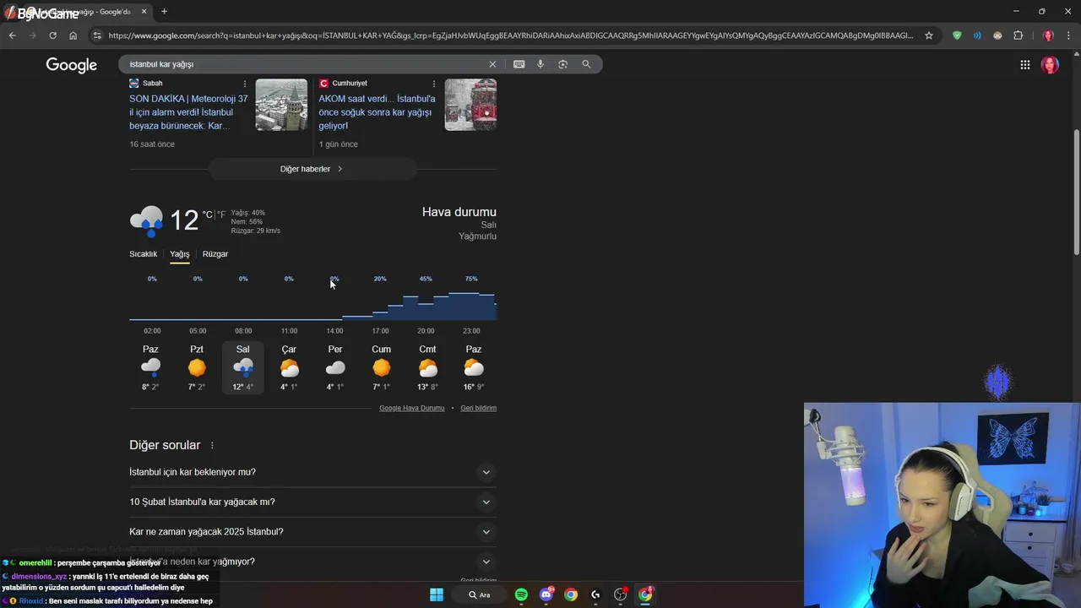Expand Diğer haberler for more news
Viewport: 1081px width, 608px height.
pos(312,169)
